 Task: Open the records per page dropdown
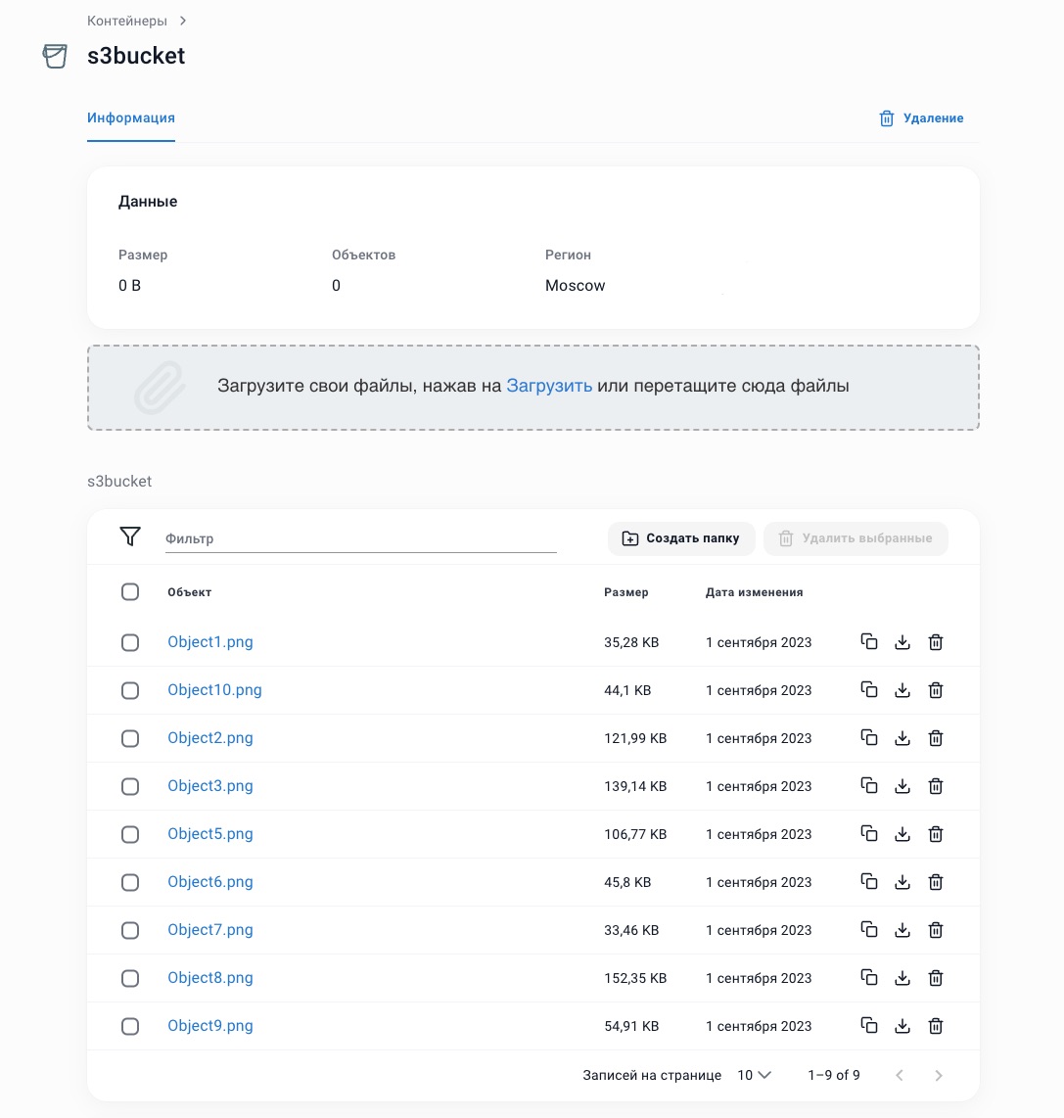754,1075
